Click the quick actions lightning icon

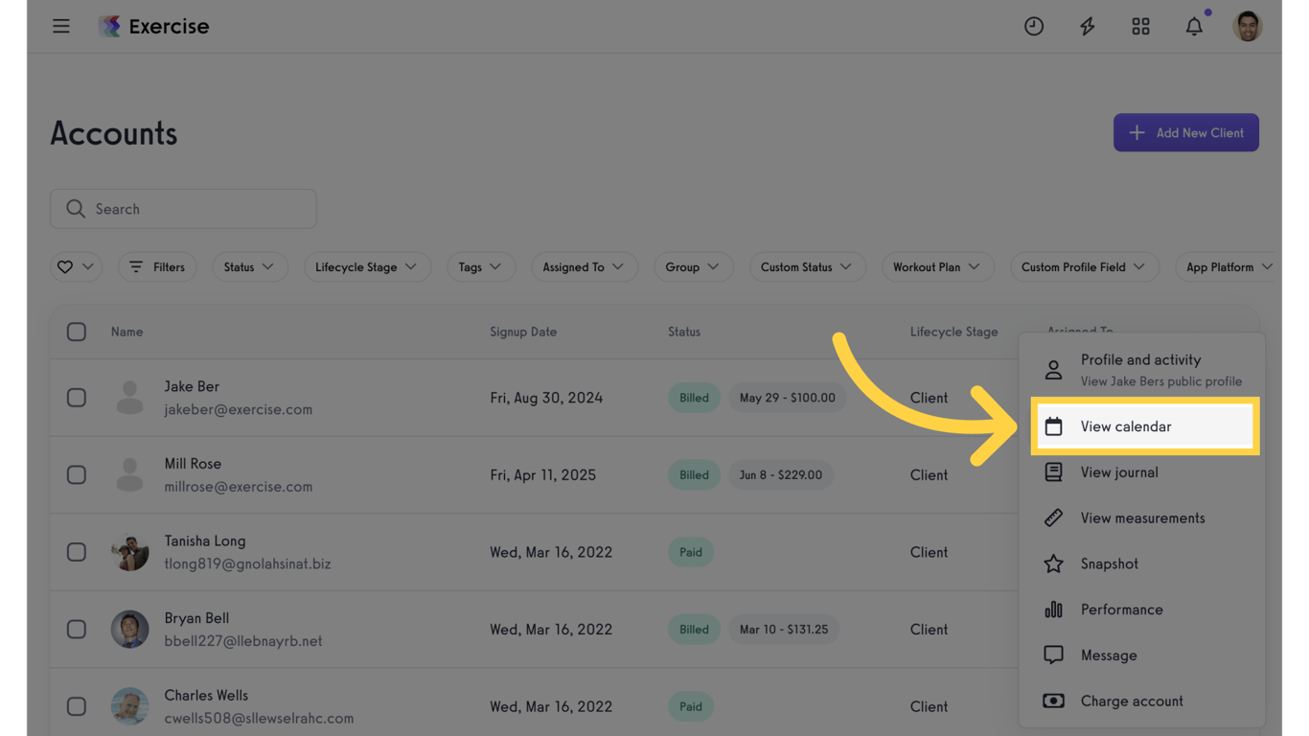click(x=1087, y=26)
